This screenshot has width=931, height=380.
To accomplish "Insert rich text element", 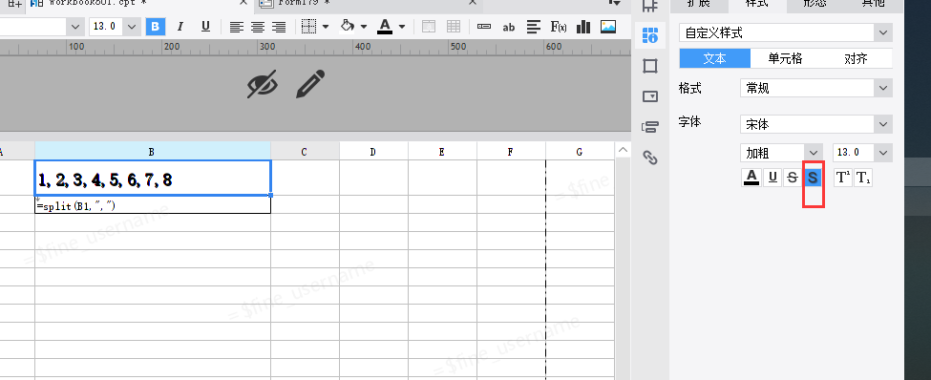I will pyautogui.click(x=534, y=27).
